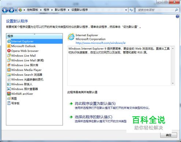The image size is (181, 142).
Task: Expand the arrow after 程序 breadcrumb
Action: [52, 10]
